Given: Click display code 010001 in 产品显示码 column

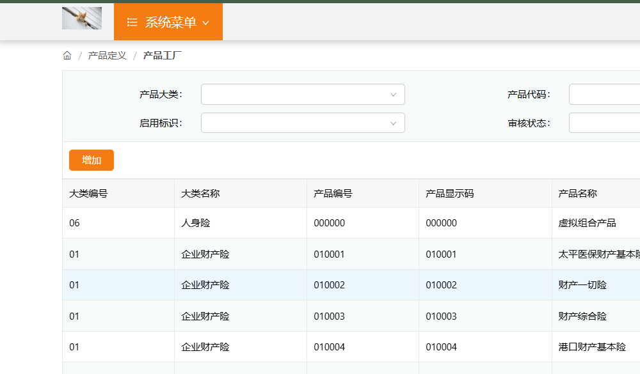Looking at the screenshot, I should (x=441, y=254).
